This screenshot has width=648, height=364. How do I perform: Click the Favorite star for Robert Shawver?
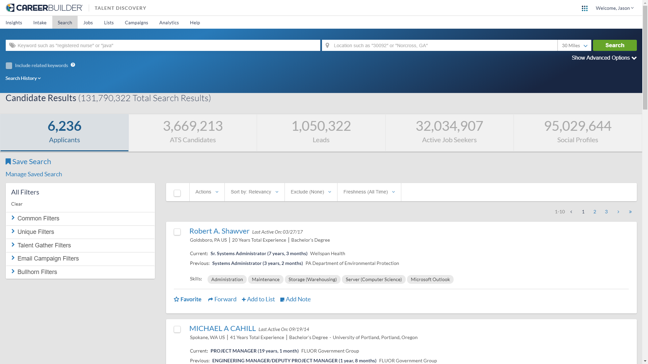[x=177, y=299]
